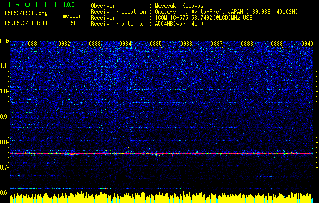The image size is (319, 203).
Task: Click the kHz axis unit label
Action: pyautogui.click(x=5, y=41)
